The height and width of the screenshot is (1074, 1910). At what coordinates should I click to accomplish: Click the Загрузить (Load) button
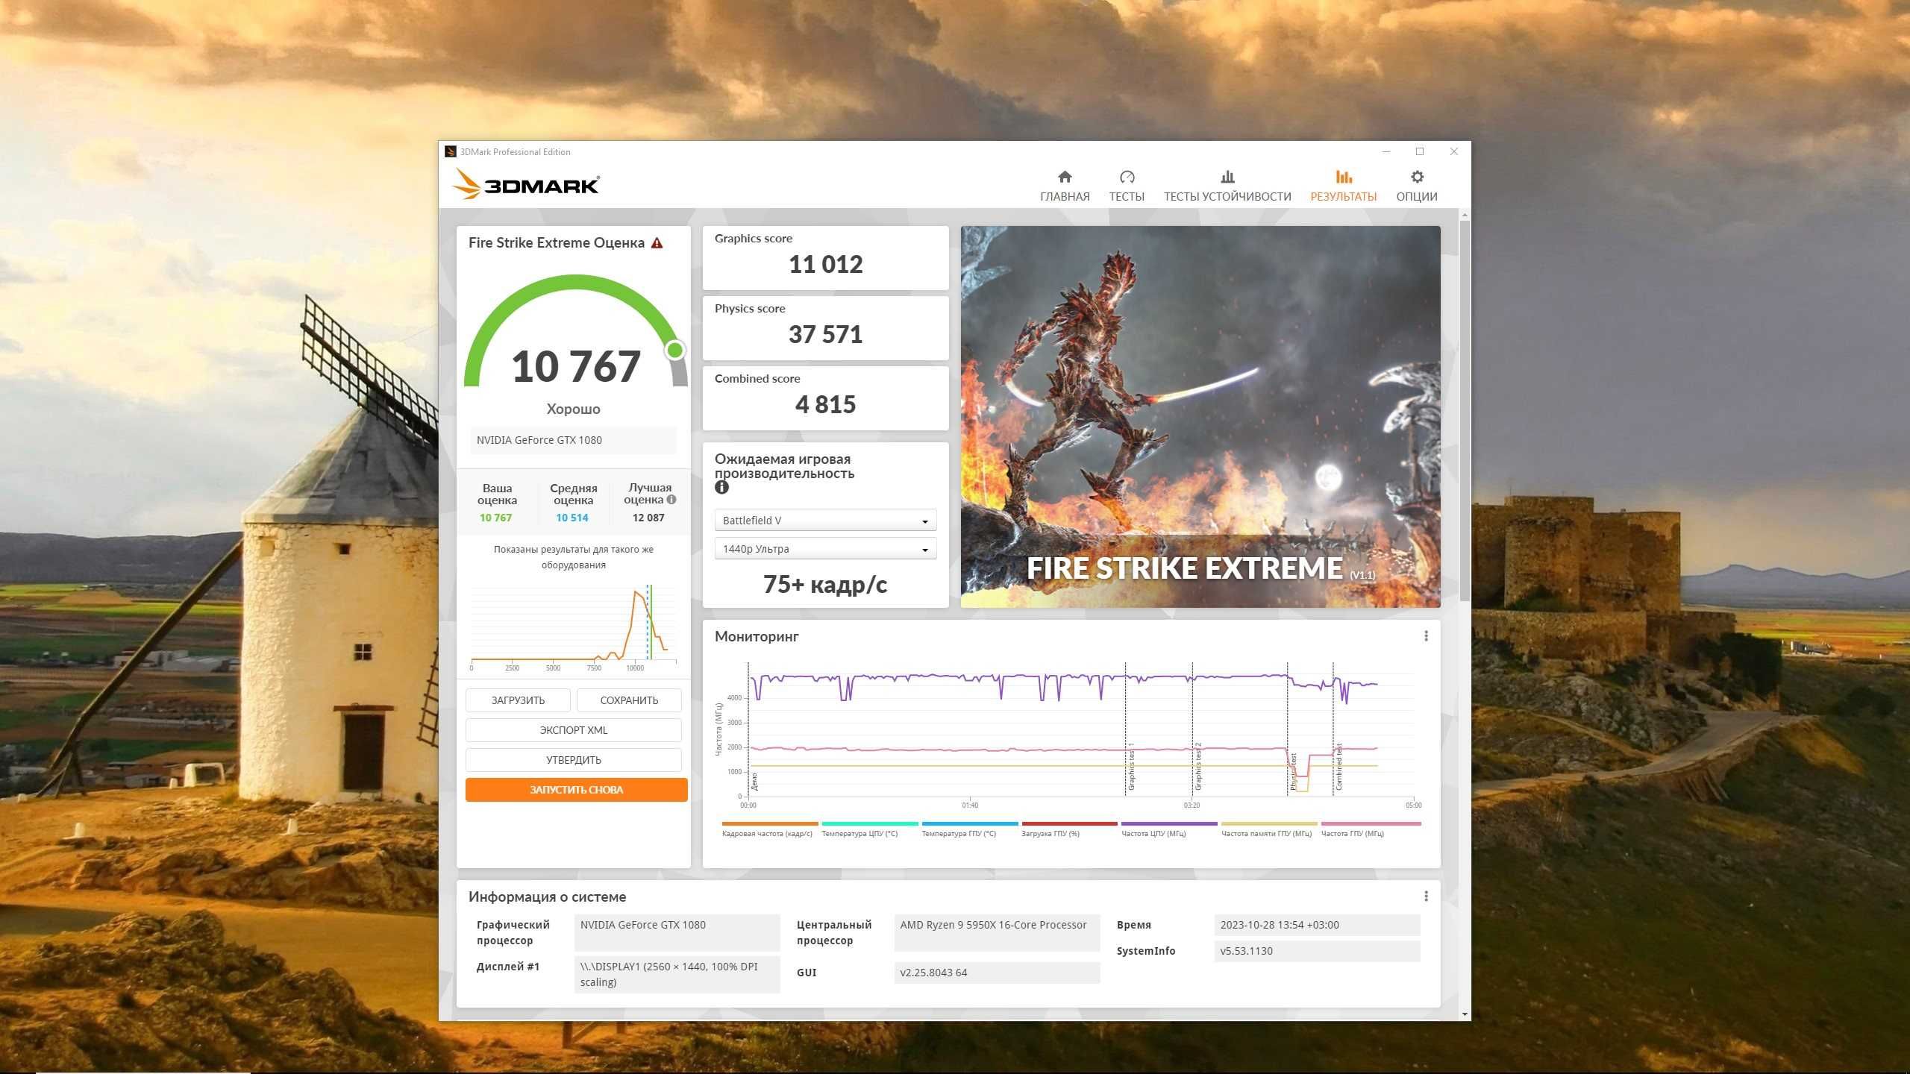(x=519, y=699)
